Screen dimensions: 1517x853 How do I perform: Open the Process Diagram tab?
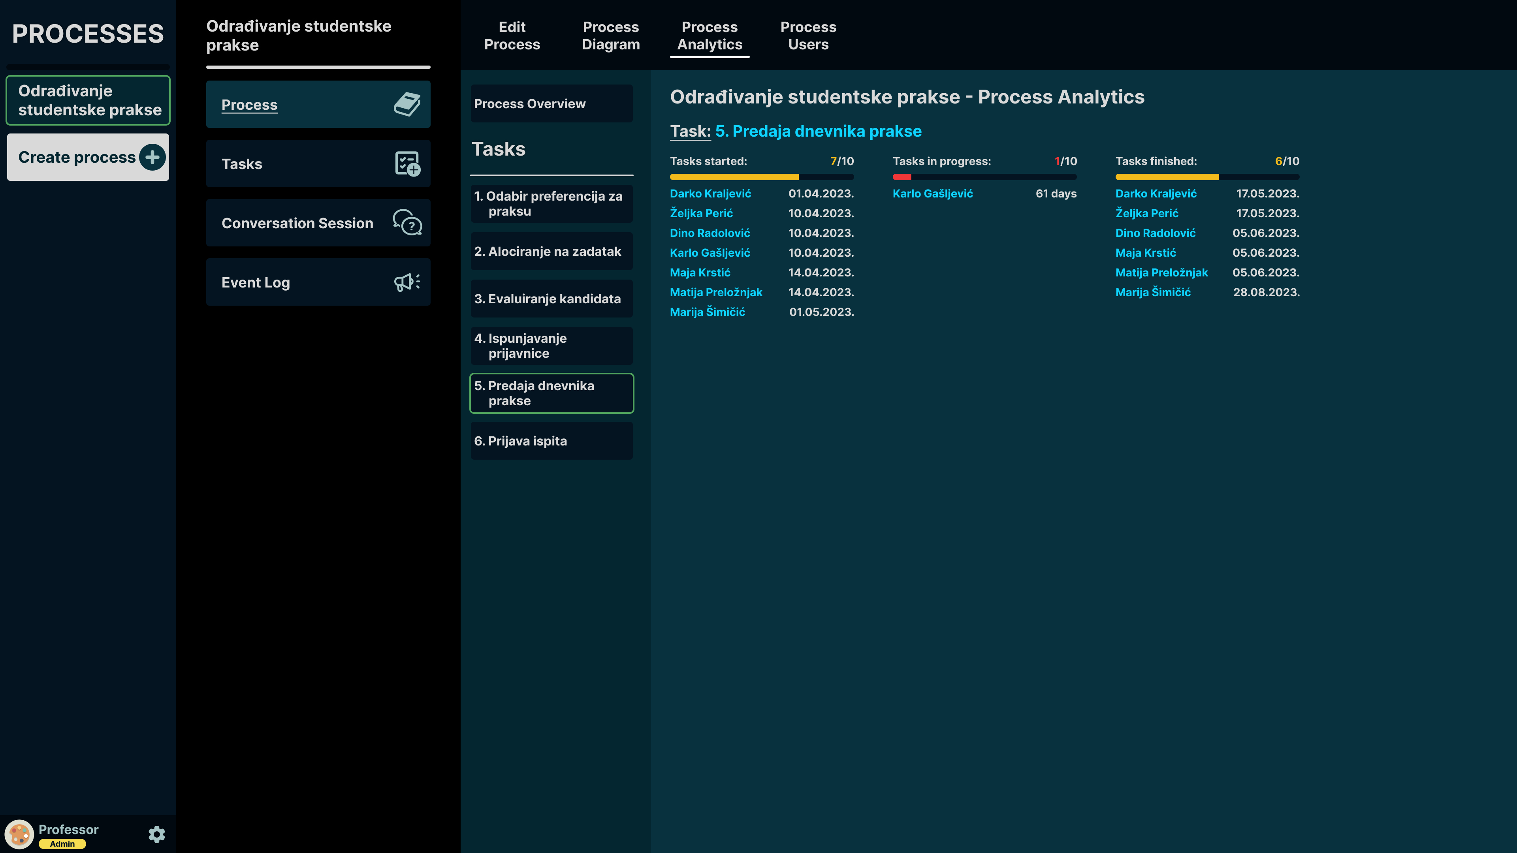tap(611, 36)
